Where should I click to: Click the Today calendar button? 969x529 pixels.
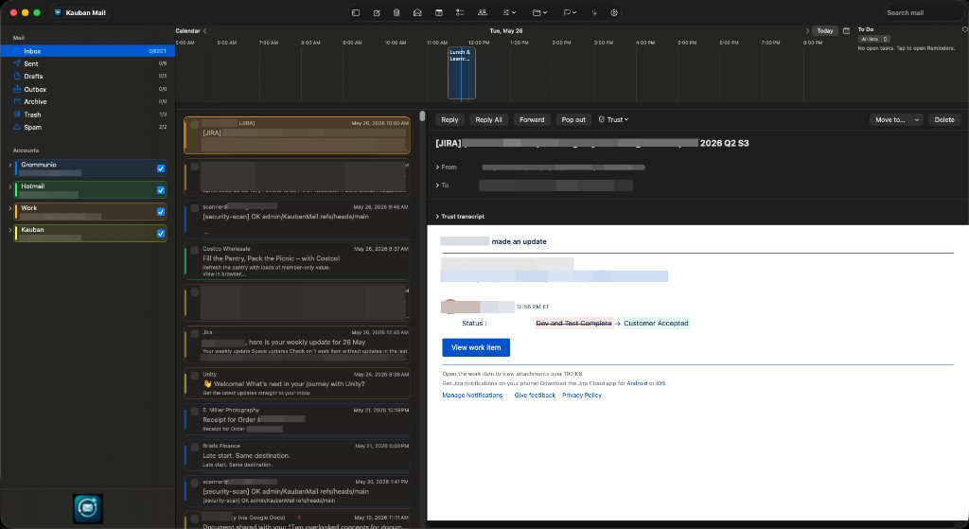pos(825,31)
